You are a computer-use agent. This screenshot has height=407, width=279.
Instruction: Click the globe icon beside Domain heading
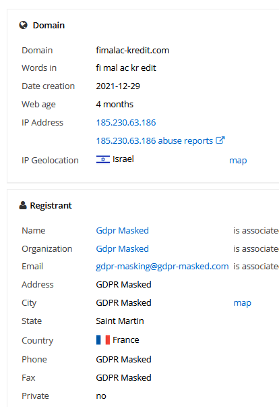pyautogui.click(x=24, y=25)
